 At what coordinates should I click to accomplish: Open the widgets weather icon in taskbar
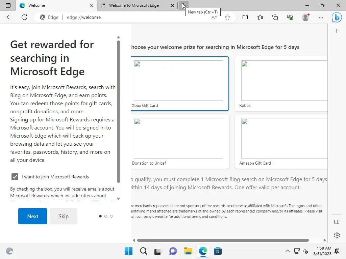point(9,251)
